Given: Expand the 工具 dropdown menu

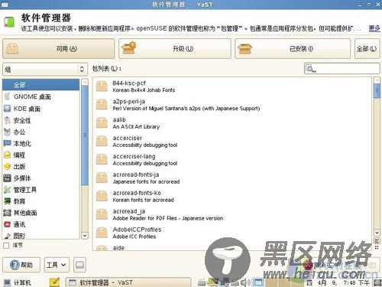Looking at the screenshot, I should 57,265.
